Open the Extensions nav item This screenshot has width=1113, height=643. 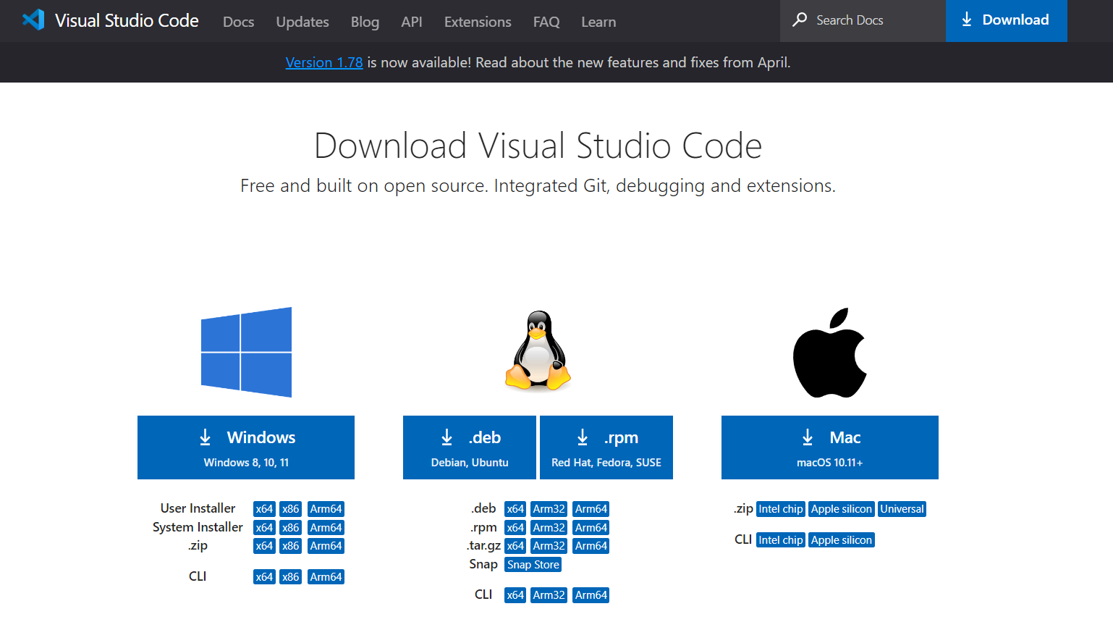click(478, 22)
